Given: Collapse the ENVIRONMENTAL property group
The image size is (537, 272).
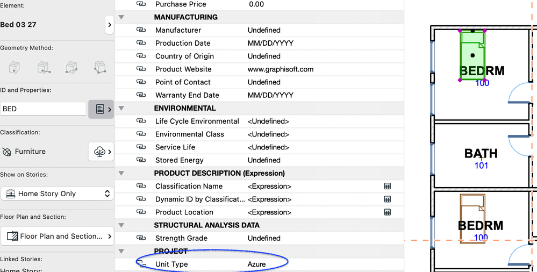Looking at the screenshot, I should 121,108.
